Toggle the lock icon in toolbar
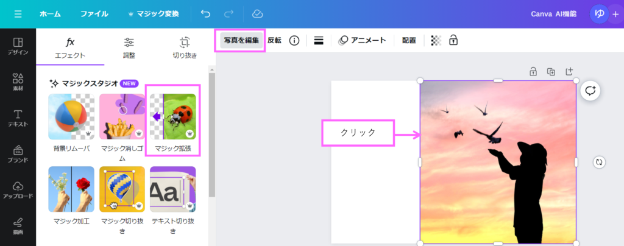The image size is (624, 246). coord(453,41)
